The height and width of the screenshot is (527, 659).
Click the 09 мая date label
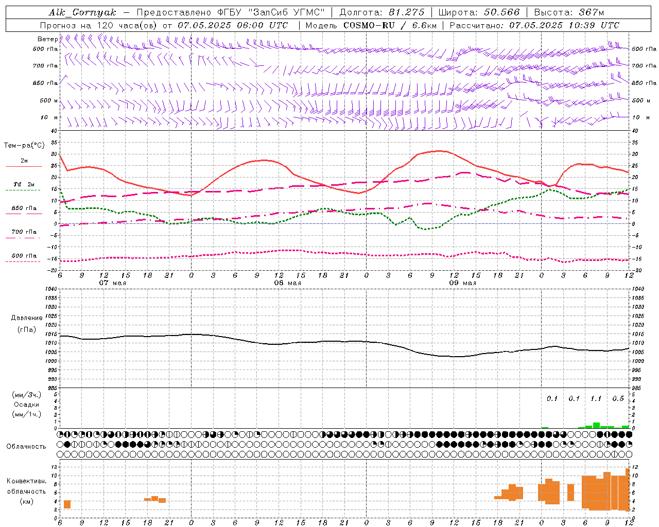tap(463, 283)
